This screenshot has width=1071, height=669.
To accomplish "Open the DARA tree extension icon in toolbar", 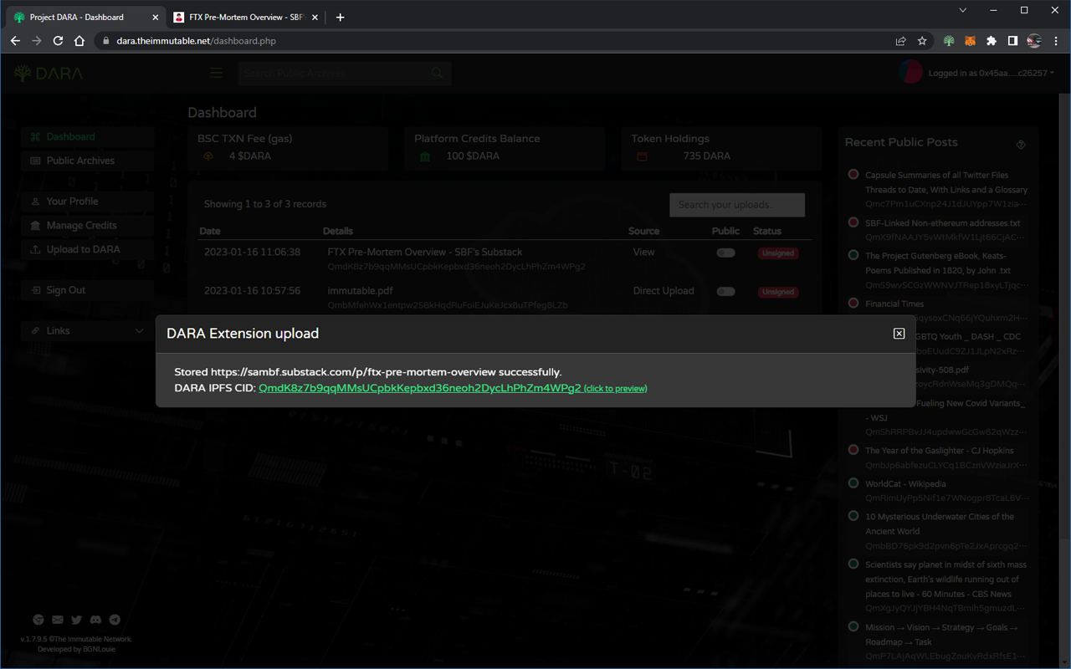I will coord(948,40).
